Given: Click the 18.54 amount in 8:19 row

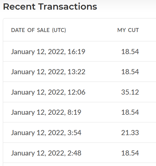Looking at the screenshot, I should point(130,112).
